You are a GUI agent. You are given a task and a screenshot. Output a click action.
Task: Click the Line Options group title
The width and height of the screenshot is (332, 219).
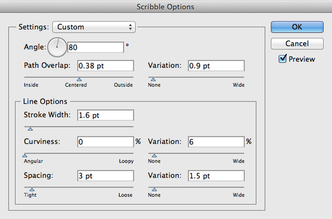click(x=45, y=101)
